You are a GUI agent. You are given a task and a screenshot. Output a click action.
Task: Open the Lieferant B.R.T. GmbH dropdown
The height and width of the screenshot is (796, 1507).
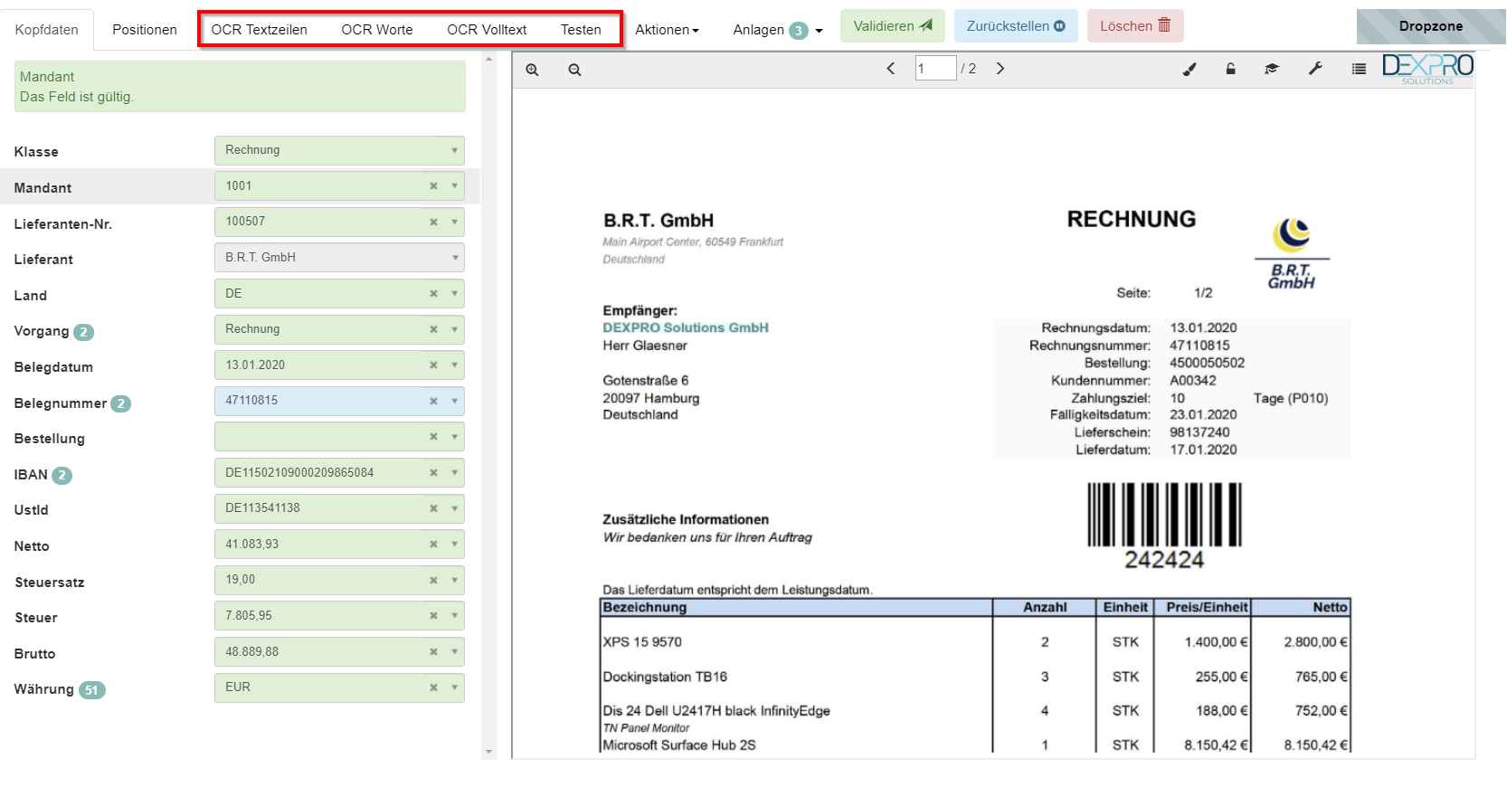pyautogui.click(x=339, y=258)
